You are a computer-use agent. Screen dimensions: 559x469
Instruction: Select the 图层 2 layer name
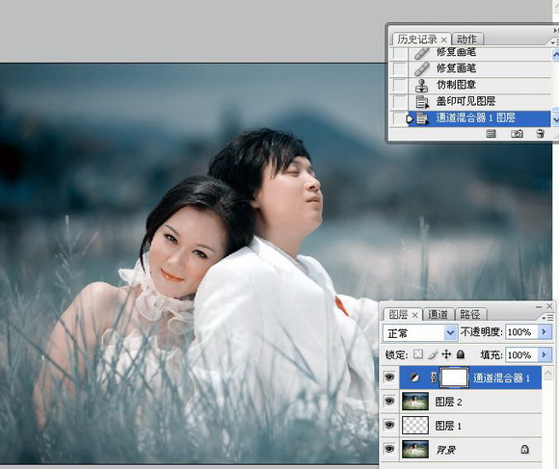pyautogui.click(x=448, y=403)
